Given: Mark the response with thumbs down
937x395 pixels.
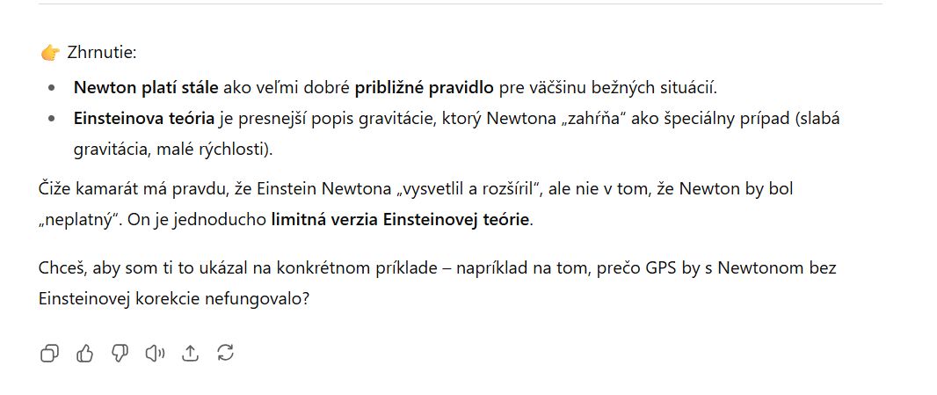Looking at the screenshot, I should pyautogui.click(x=120, y=354).
